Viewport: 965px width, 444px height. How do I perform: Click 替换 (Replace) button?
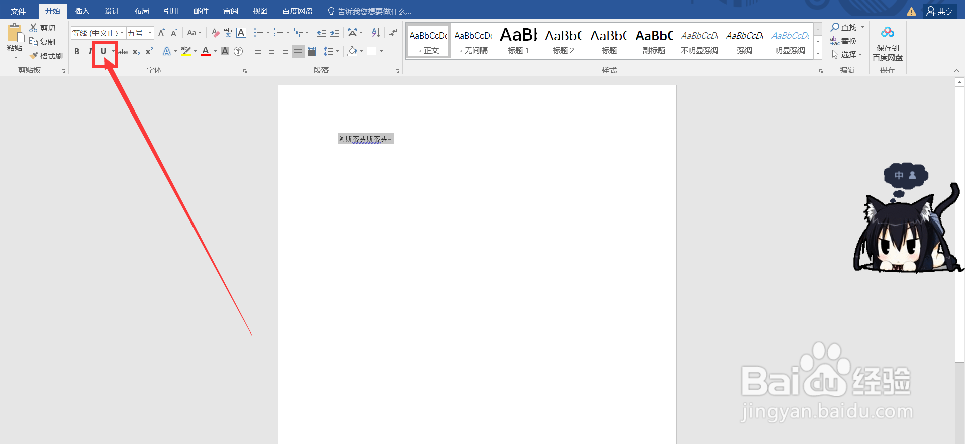(x=843, y=41)
